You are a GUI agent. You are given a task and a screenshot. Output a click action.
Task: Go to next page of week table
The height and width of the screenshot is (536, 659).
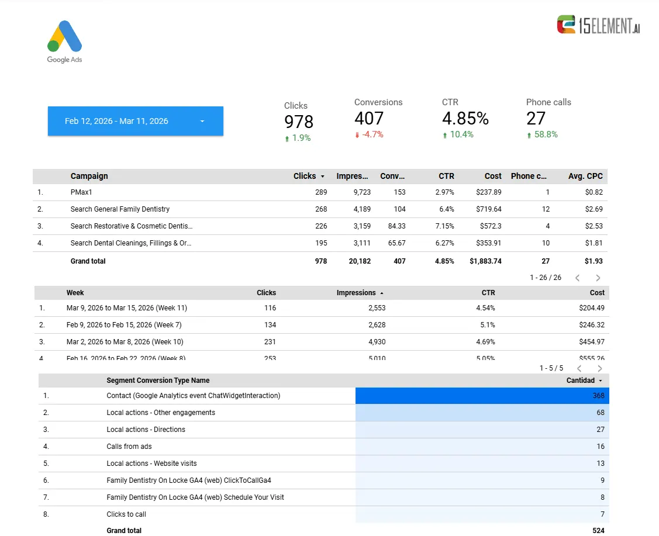(x=600, y=368)
